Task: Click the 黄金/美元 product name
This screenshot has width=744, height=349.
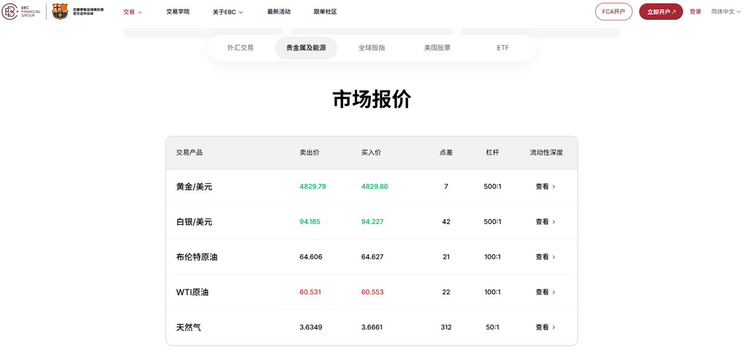Action: point(194,187)
